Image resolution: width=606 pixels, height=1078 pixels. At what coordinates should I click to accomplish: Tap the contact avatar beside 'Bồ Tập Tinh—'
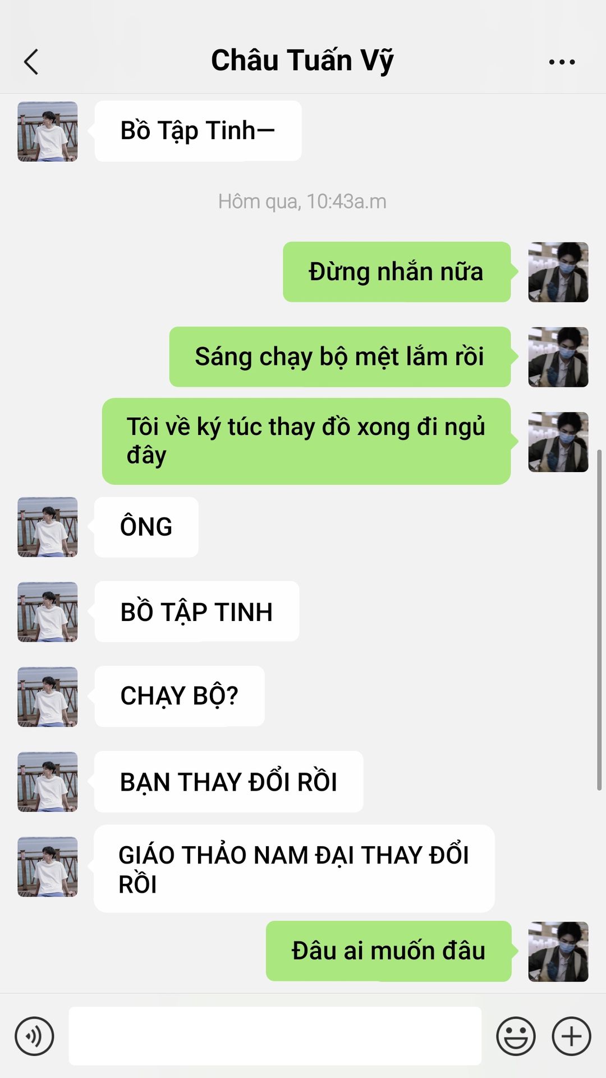(48, 131)
